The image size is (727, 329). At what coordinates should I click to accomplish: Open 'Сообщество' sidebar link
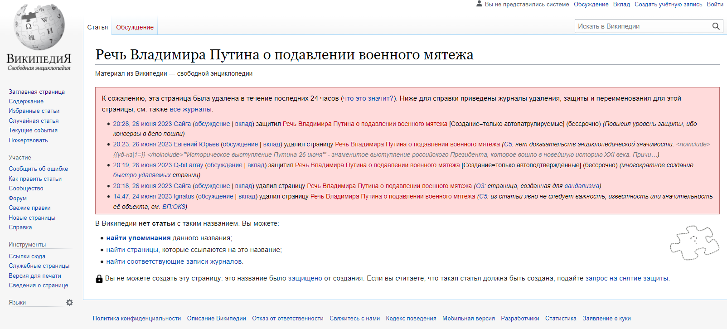26,188
